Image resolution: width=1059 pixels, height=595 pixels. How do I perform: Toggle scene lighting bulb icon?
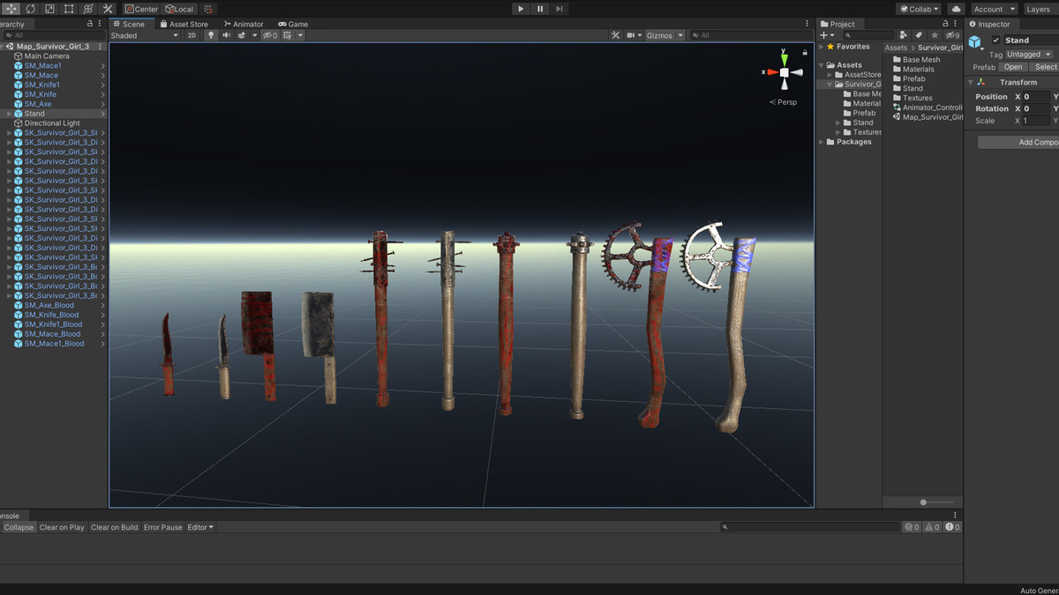pyautogui.click(x=211, y=35)
